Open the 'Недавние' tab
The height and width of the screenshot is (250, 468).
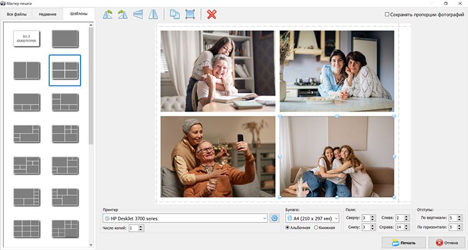[x=47, y=13]
